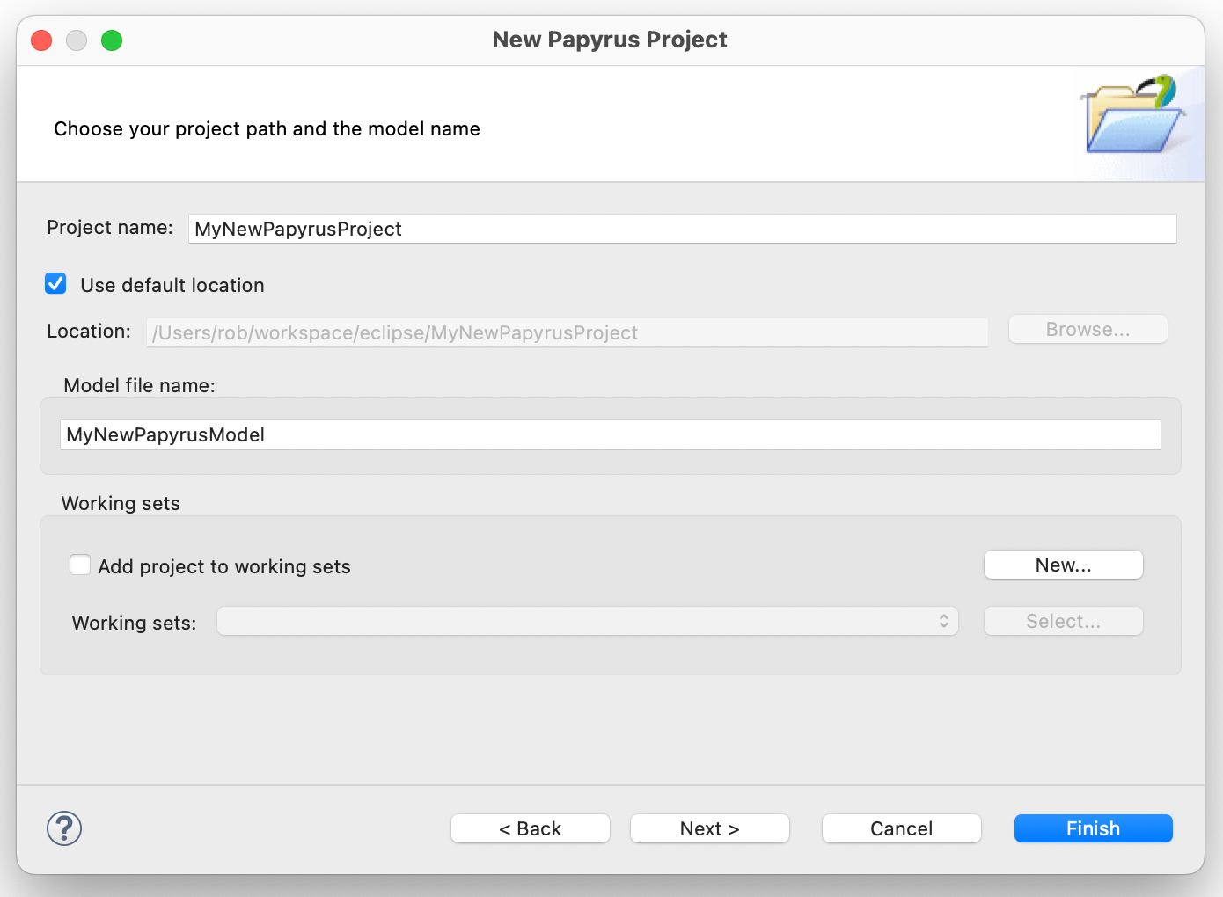Proceed with the Next > button
1223x897 pixels.
pyautogui.click(x=709, y=828)
